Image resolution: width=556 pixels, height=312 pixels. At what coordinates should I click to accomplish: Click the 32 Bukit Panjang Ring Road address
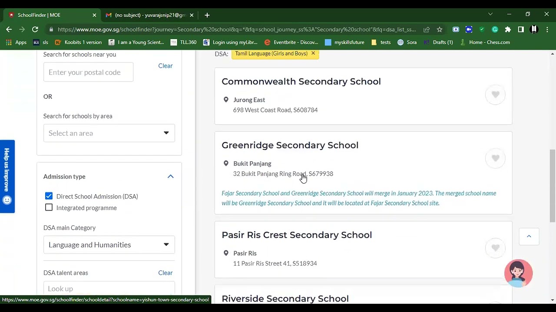click(283, 174)
